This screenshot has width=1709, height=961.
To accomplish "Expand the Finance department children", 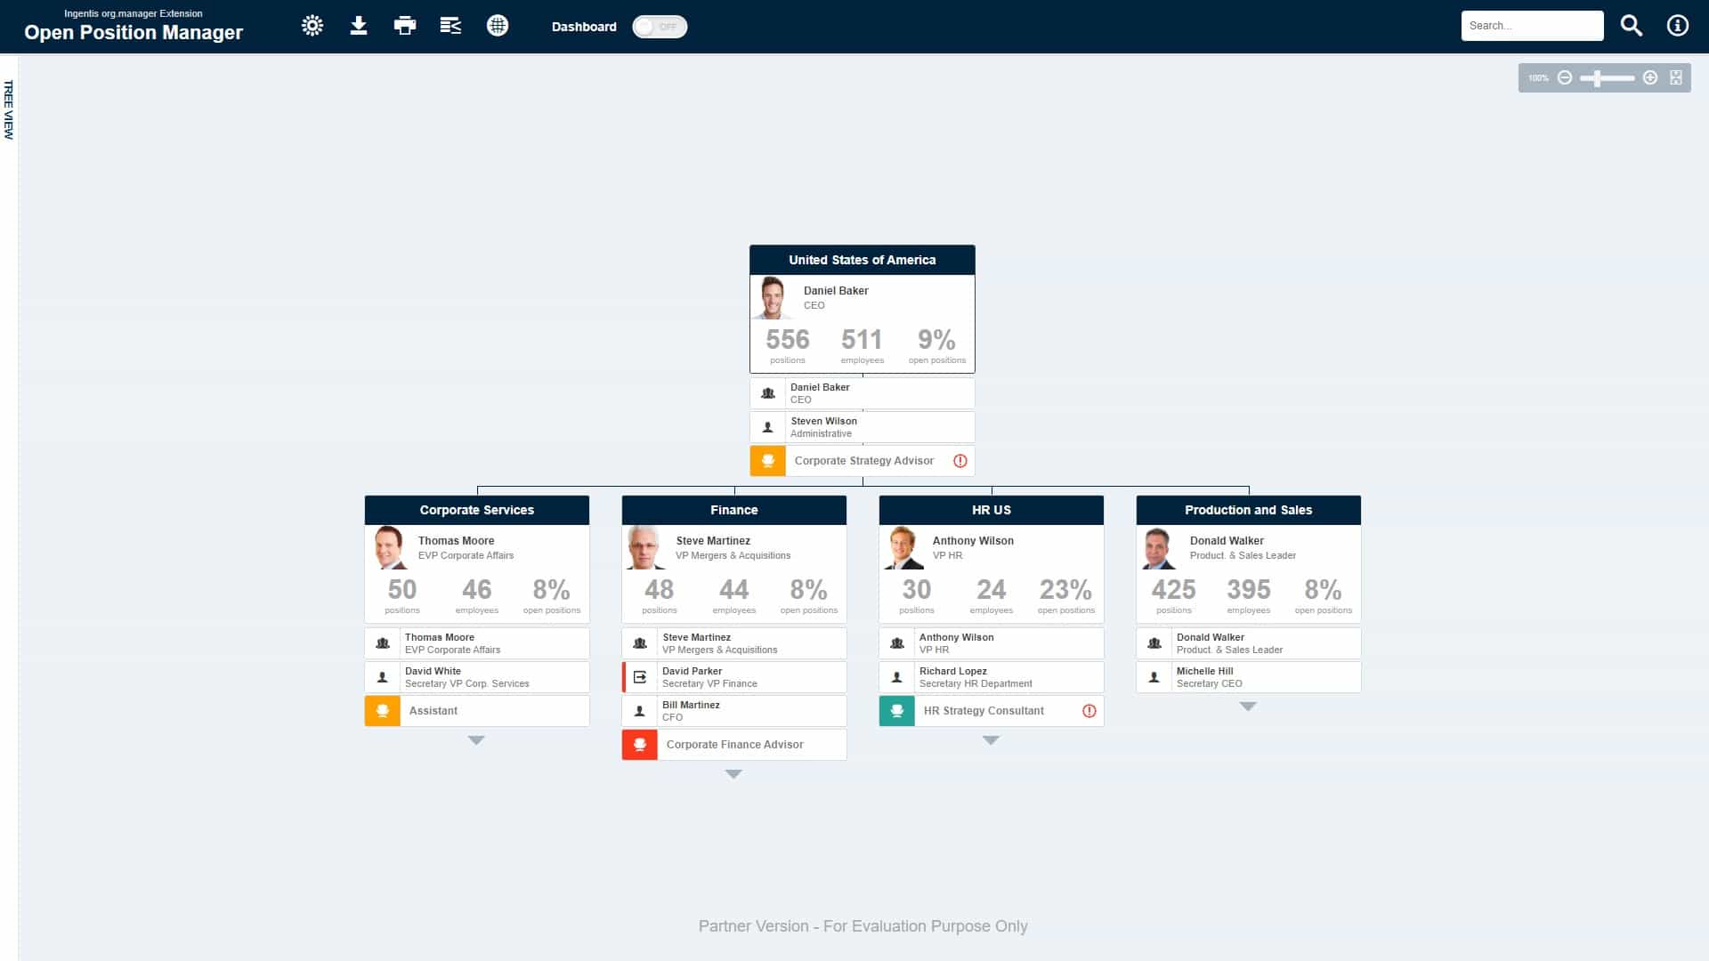I will (x=733, y=774).
